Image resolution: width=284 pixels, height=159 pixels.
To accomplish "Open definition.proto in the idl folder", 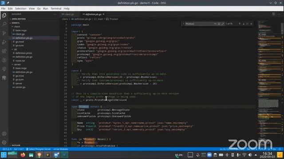I will (x=24, y=53).
